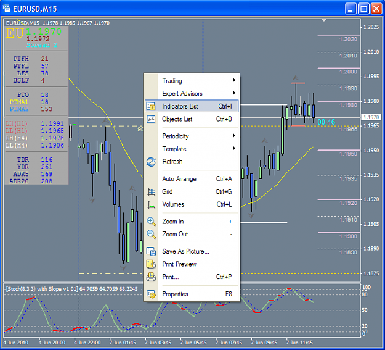Click the Grid icon in context menu

(151, 192)
